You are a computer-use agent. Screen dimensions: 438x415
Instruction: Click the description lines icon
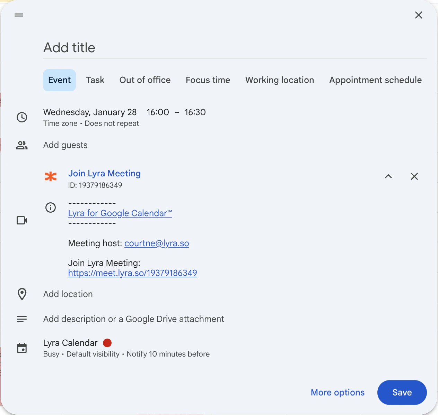coord(22,319)
